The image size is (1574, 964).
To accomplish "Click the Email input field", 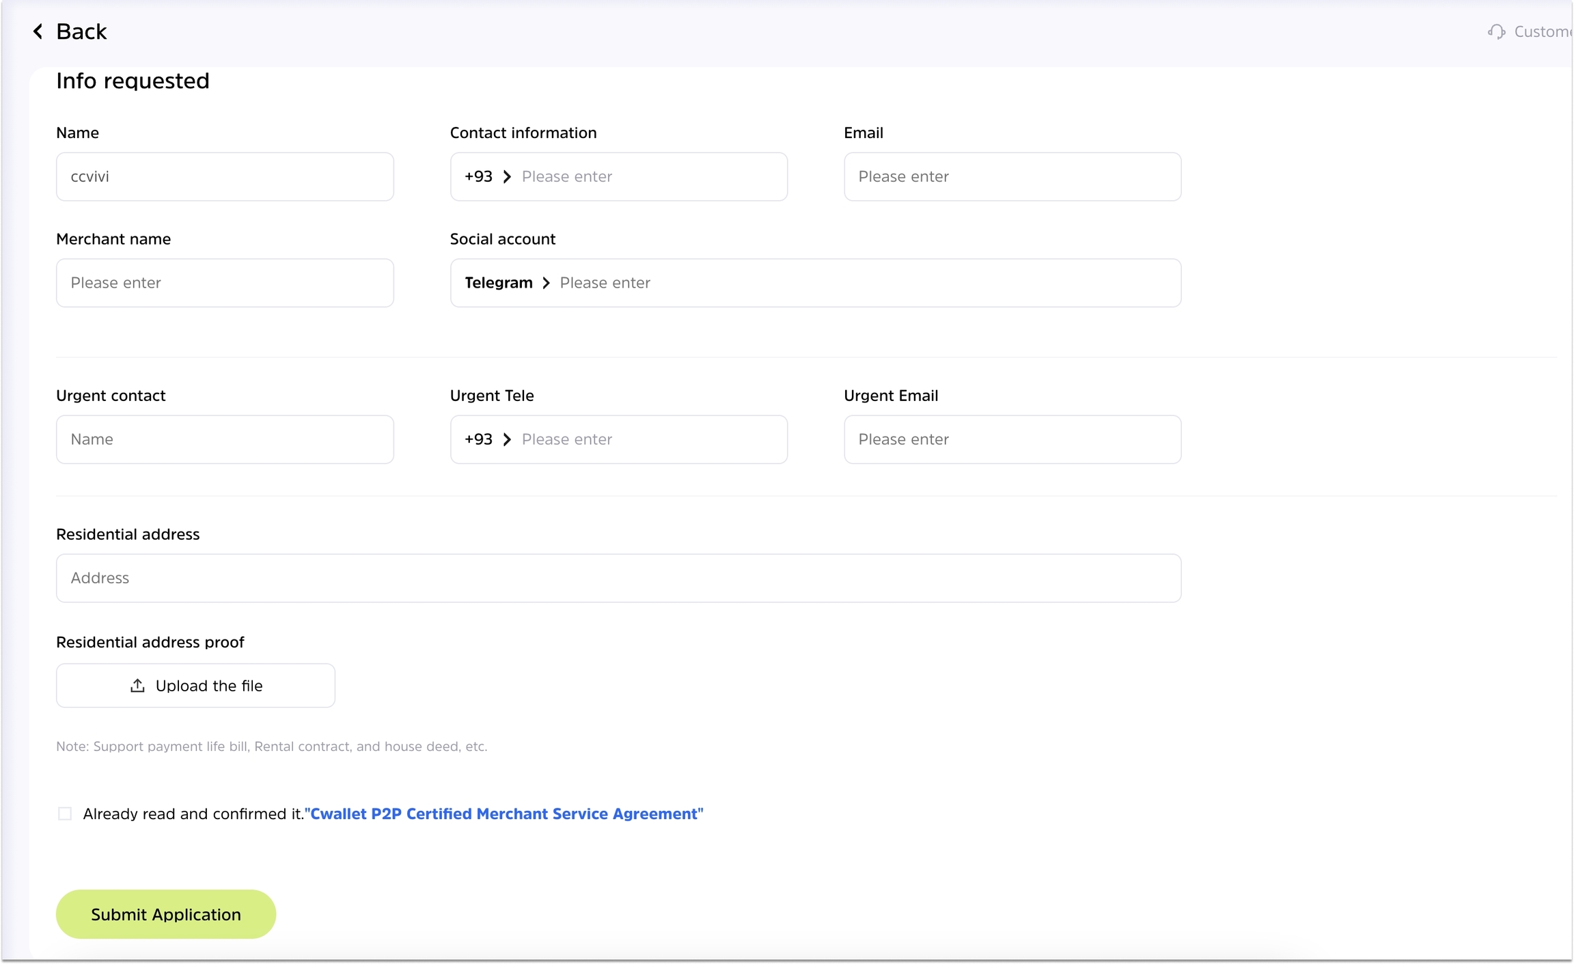I will [x=1012, y=176].
